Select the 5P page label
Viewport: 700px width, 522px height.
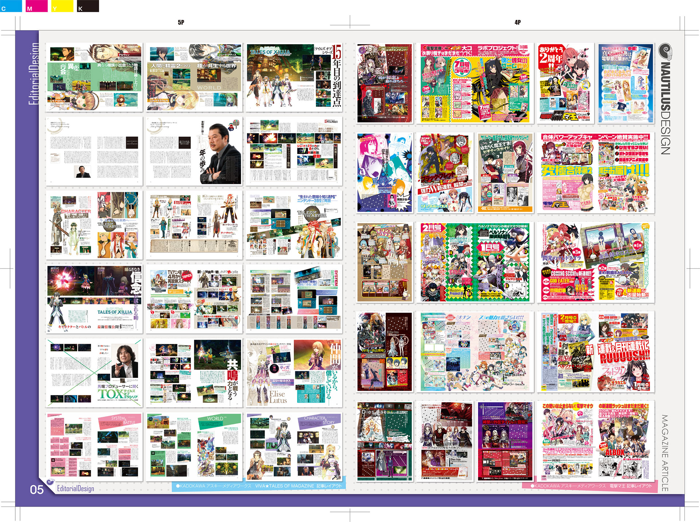(181, 23)
